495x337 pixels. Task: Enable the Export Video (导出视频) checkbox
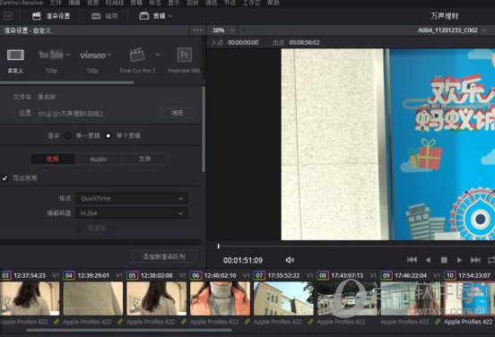(x=4, y=178)
